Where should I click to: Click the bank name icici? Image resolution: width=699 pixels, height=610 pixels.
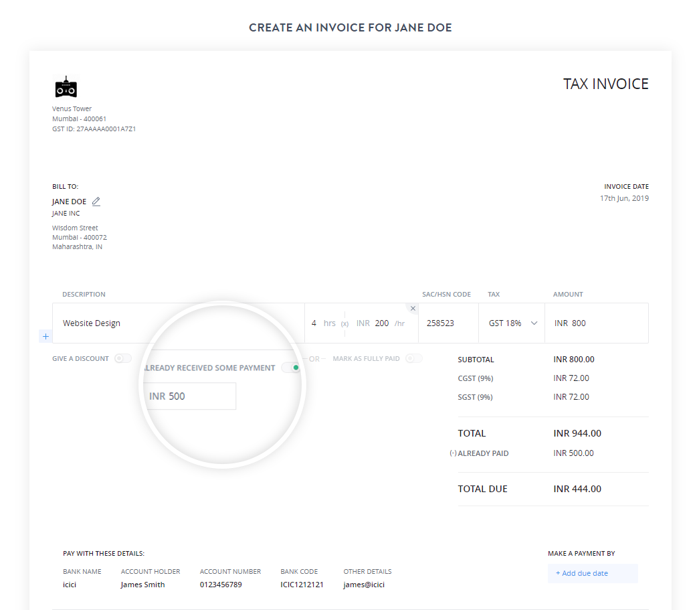[71, 585]
